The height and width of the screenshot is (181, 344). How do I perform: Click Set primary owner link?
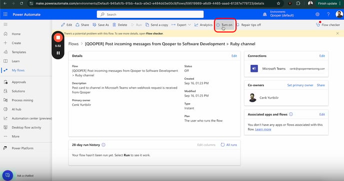pos(300,85)
